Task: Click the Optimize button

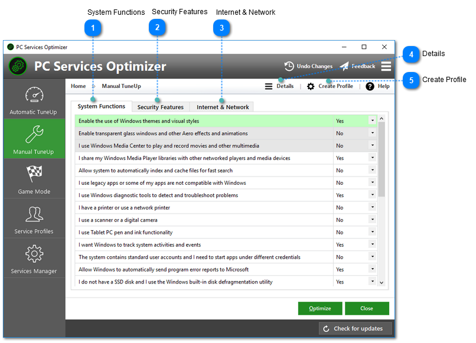Action: coord(319,308)
